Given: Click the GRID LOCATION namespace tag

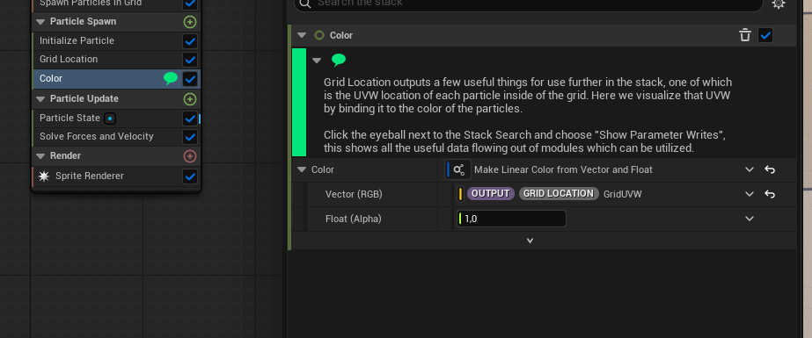Looking at the screenshot, I should (x=559, y=194).
